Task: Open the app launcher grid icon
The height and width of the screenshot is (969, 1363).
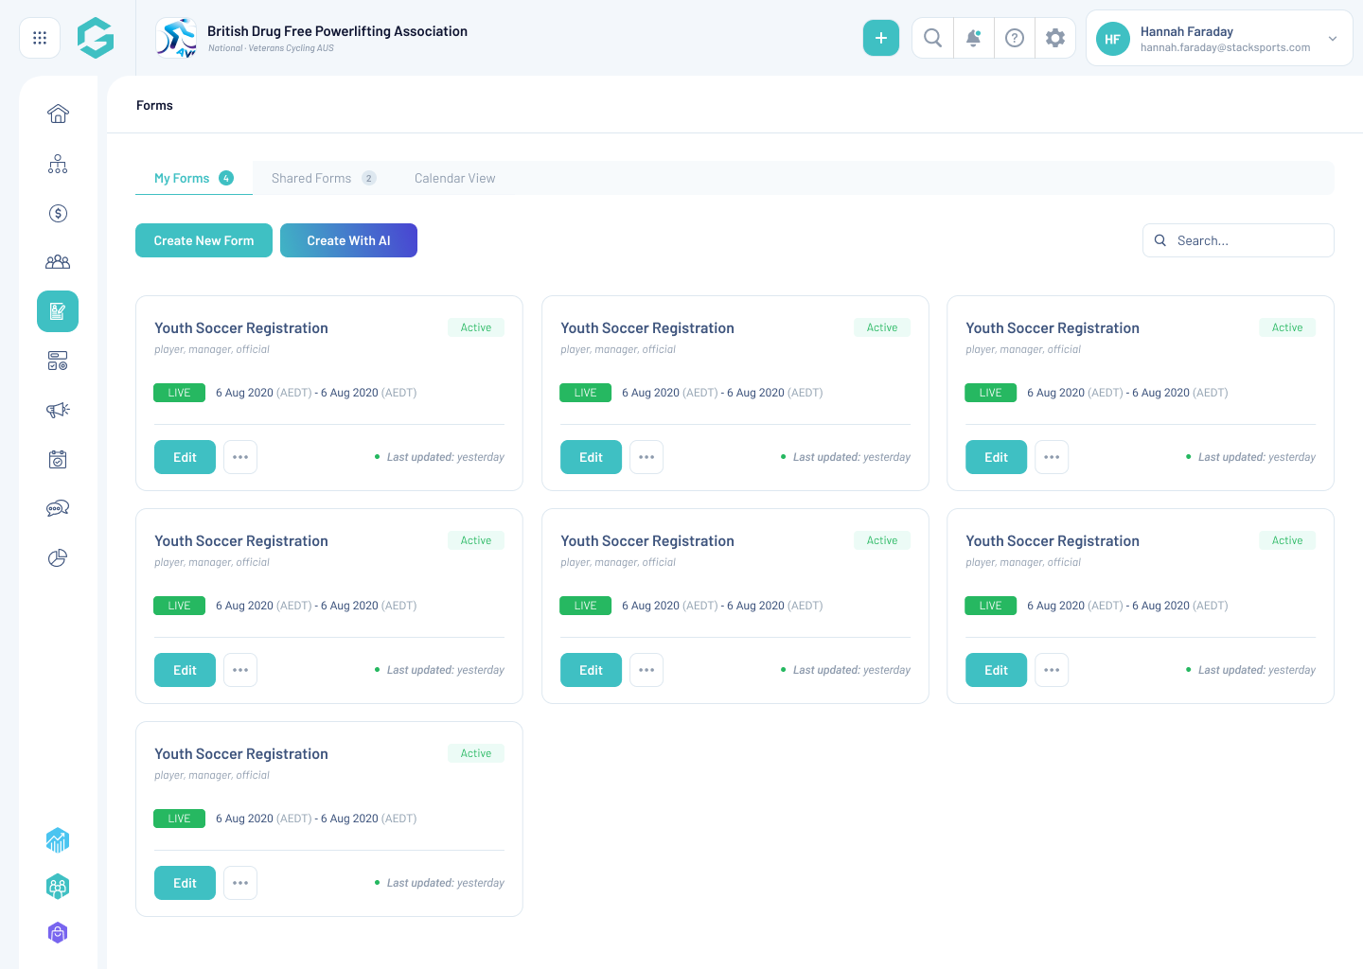Action: point(40,38)
